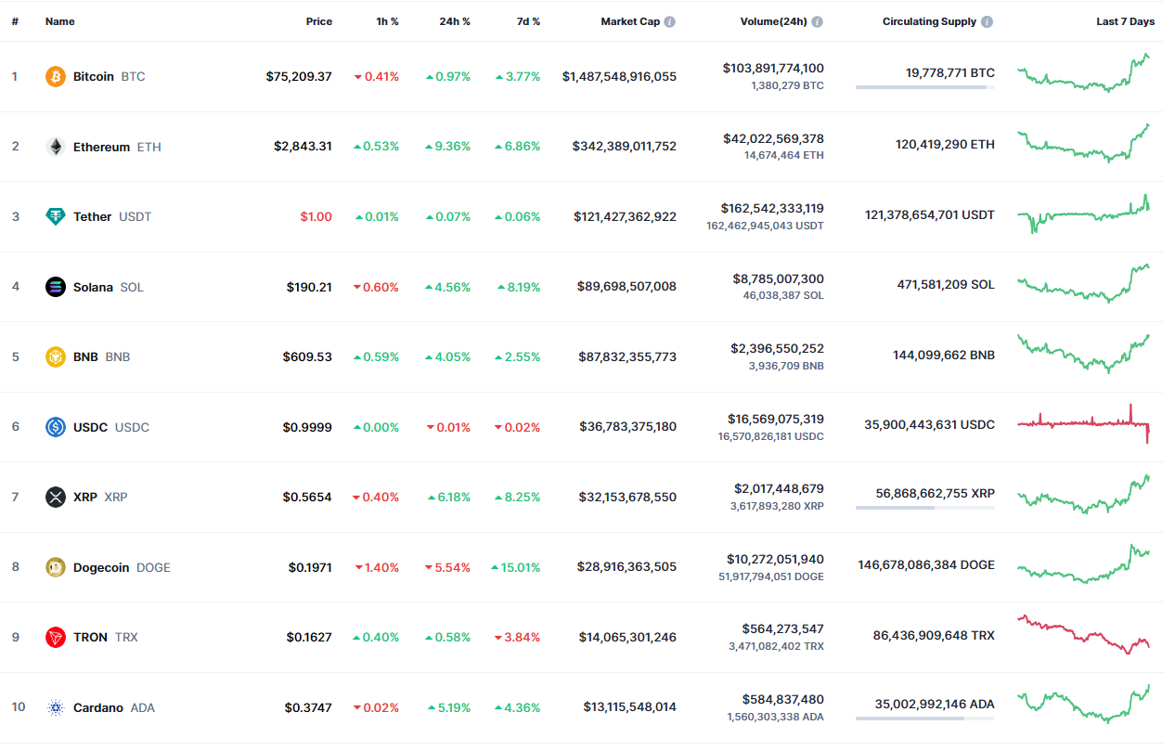
Task: Click the Solana logo icon
Action: (56, 287)
